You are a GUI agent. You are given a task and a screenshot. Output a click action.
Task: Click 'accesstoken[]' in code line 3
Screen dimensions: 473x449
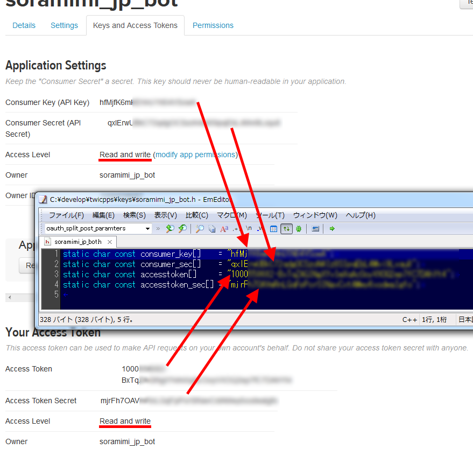(x=168, y=275)
